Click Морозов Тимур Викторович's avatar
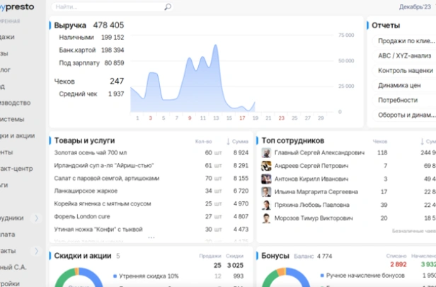Screen dimensions: 436x287 point(267,218)
